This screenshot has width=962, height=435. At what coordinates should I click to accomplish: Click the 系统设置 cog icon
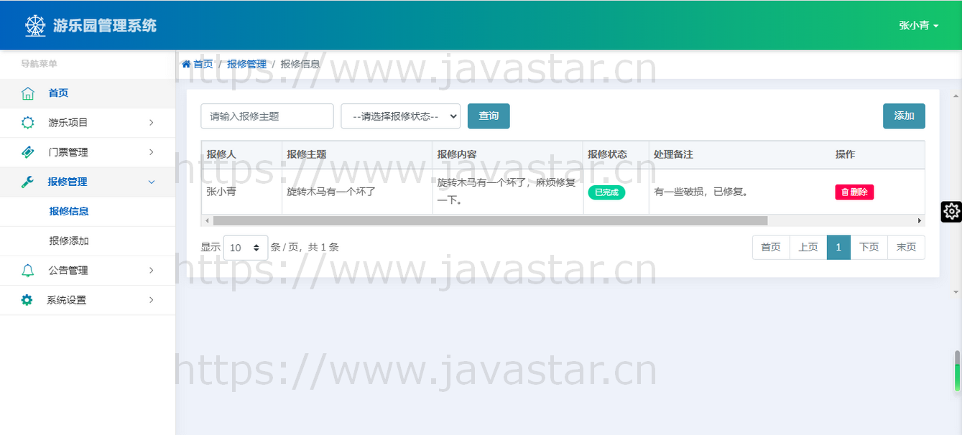[27, 300]
